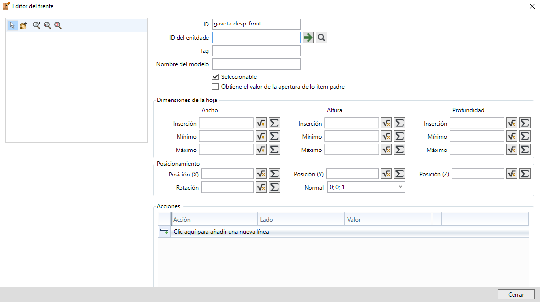Click sigma button for Ancho Mínimo
The height and width of the screenshot is (302, 540).
pos(275,136)
